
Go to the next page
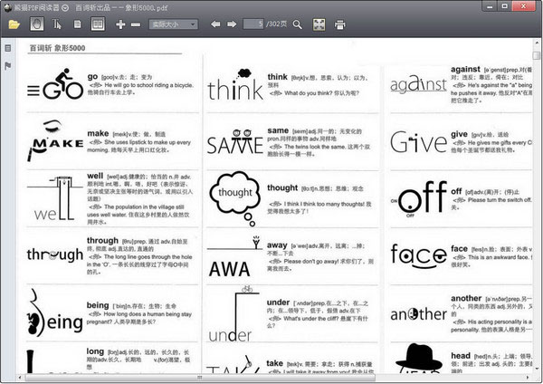pos(231,24)
